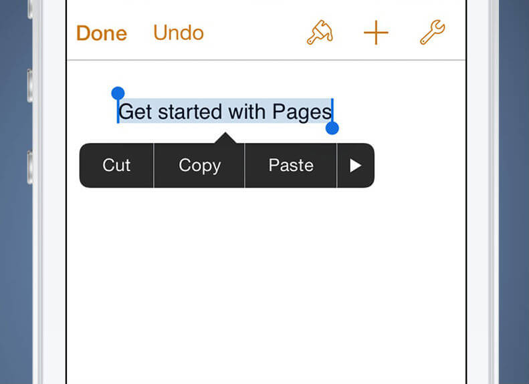529x384 pixels.
Task: Choose Cut in the popup menu
Action: pos(116,165)
